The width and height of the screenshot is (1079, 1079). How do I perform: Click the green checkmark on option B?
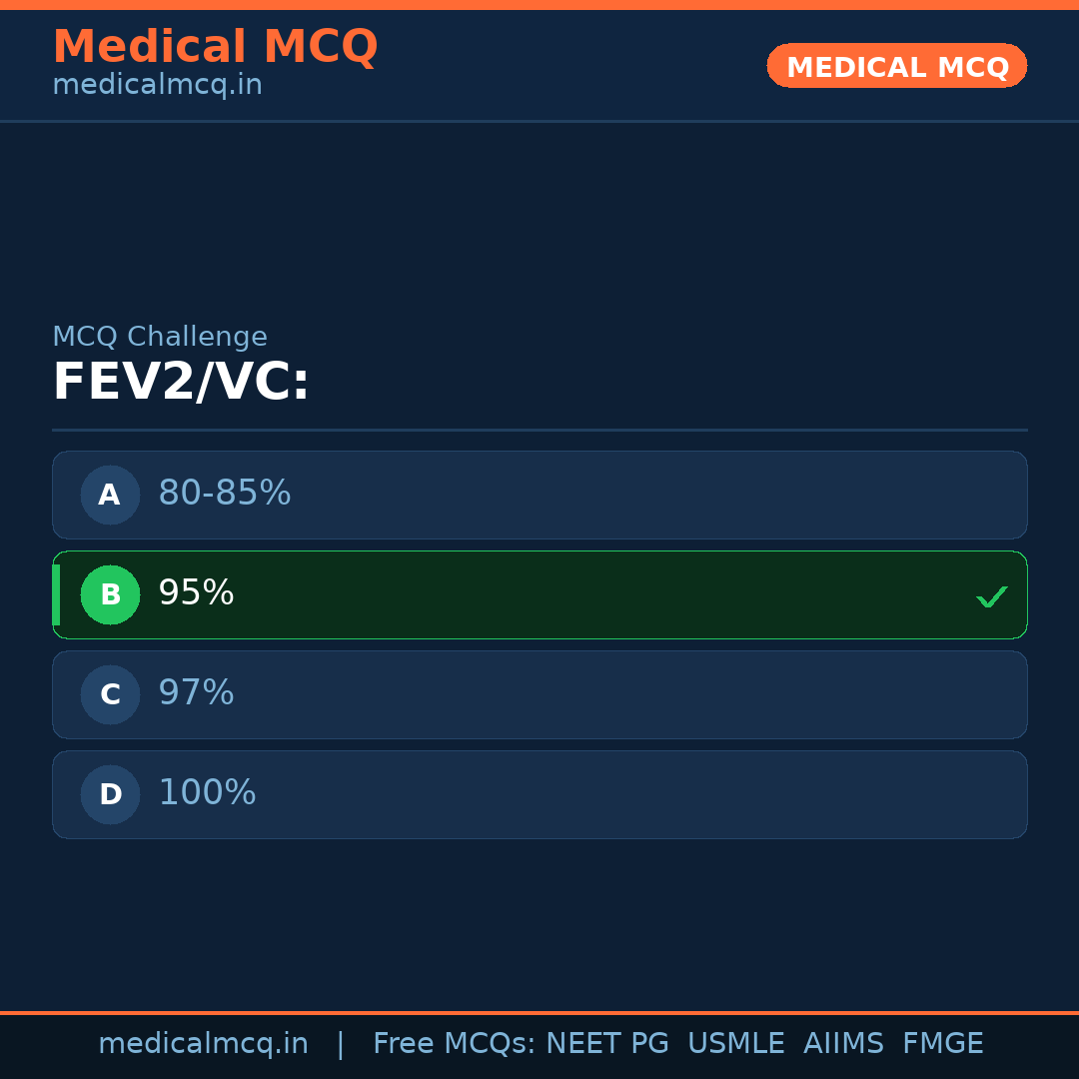tap(991, 597)
